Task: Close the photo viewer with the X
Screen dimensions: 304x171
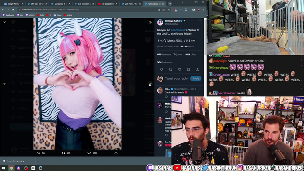Action: (5, 22)
